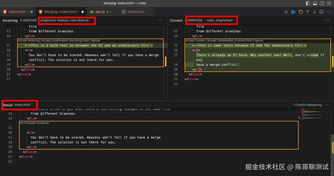
Task: Open Incoming pane ellipsis menu
Action: click(x=160, y=20)
